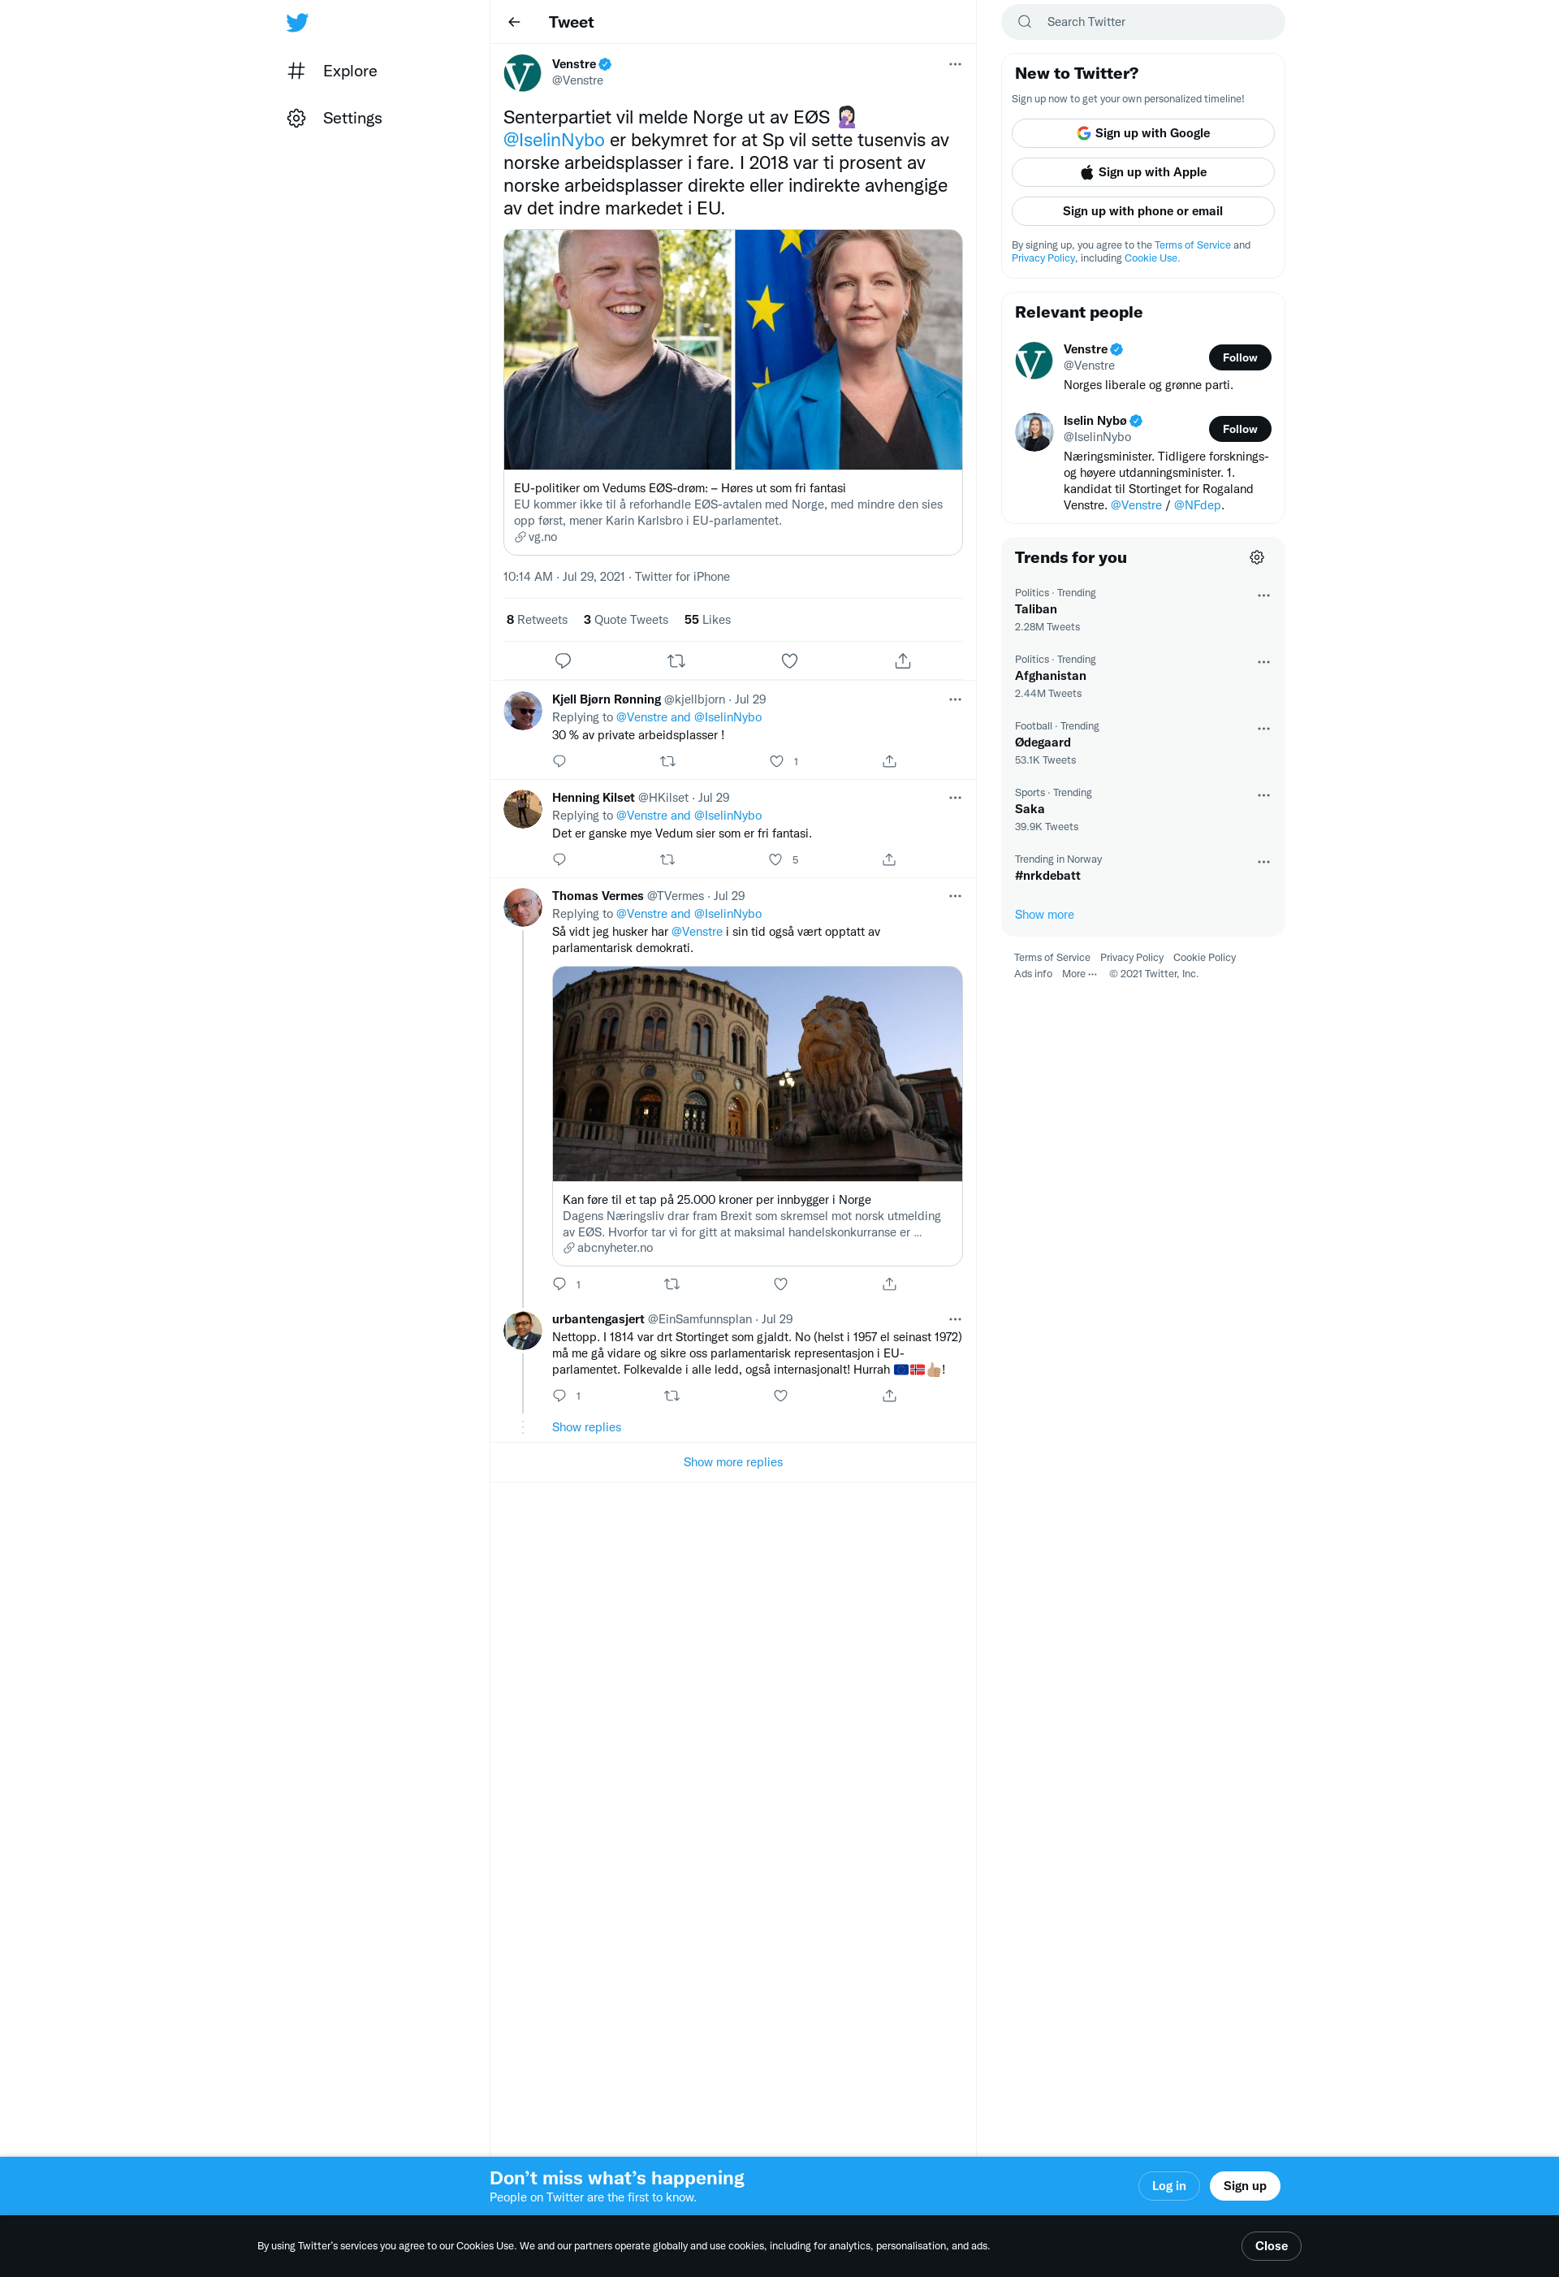Sign up with phone or email
Viewport: 1559px width, 2277px height.
click(x=1142, y=210)
